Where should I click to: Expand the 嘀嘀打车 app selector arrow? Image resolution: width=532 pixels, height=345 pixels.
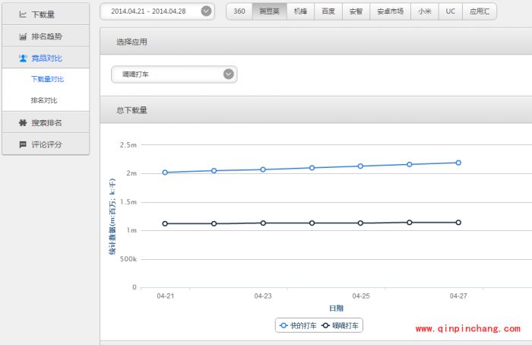pos(228,74)
